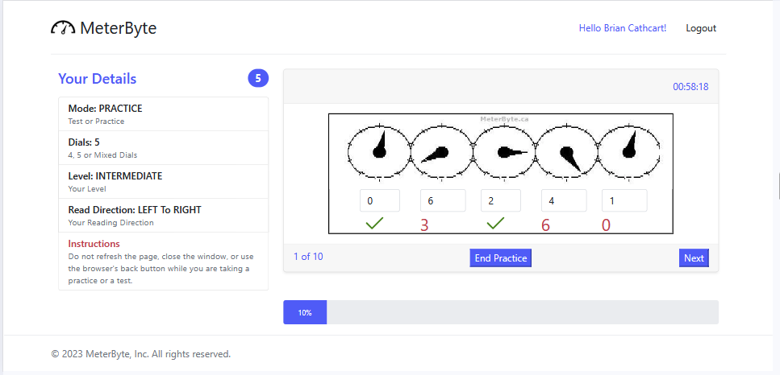Image resolution: width=780 pixels, height=375 pixels.
Task: Focus the fifth dial input containing 1
Action: click(x=624, y=200)
